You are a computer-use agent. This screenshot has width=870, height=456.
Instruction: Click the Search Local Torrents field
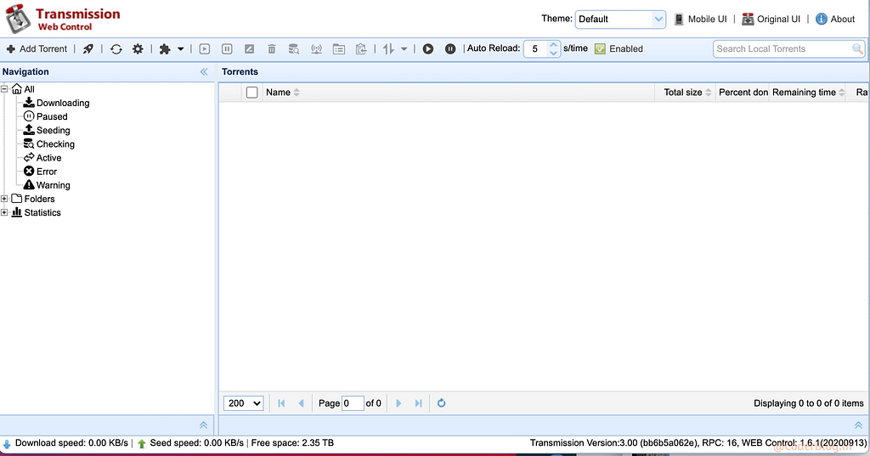[x=782, y=48]
